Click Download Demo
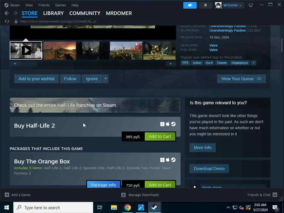This screenshot has height=213, width=284. click(209, 168)
